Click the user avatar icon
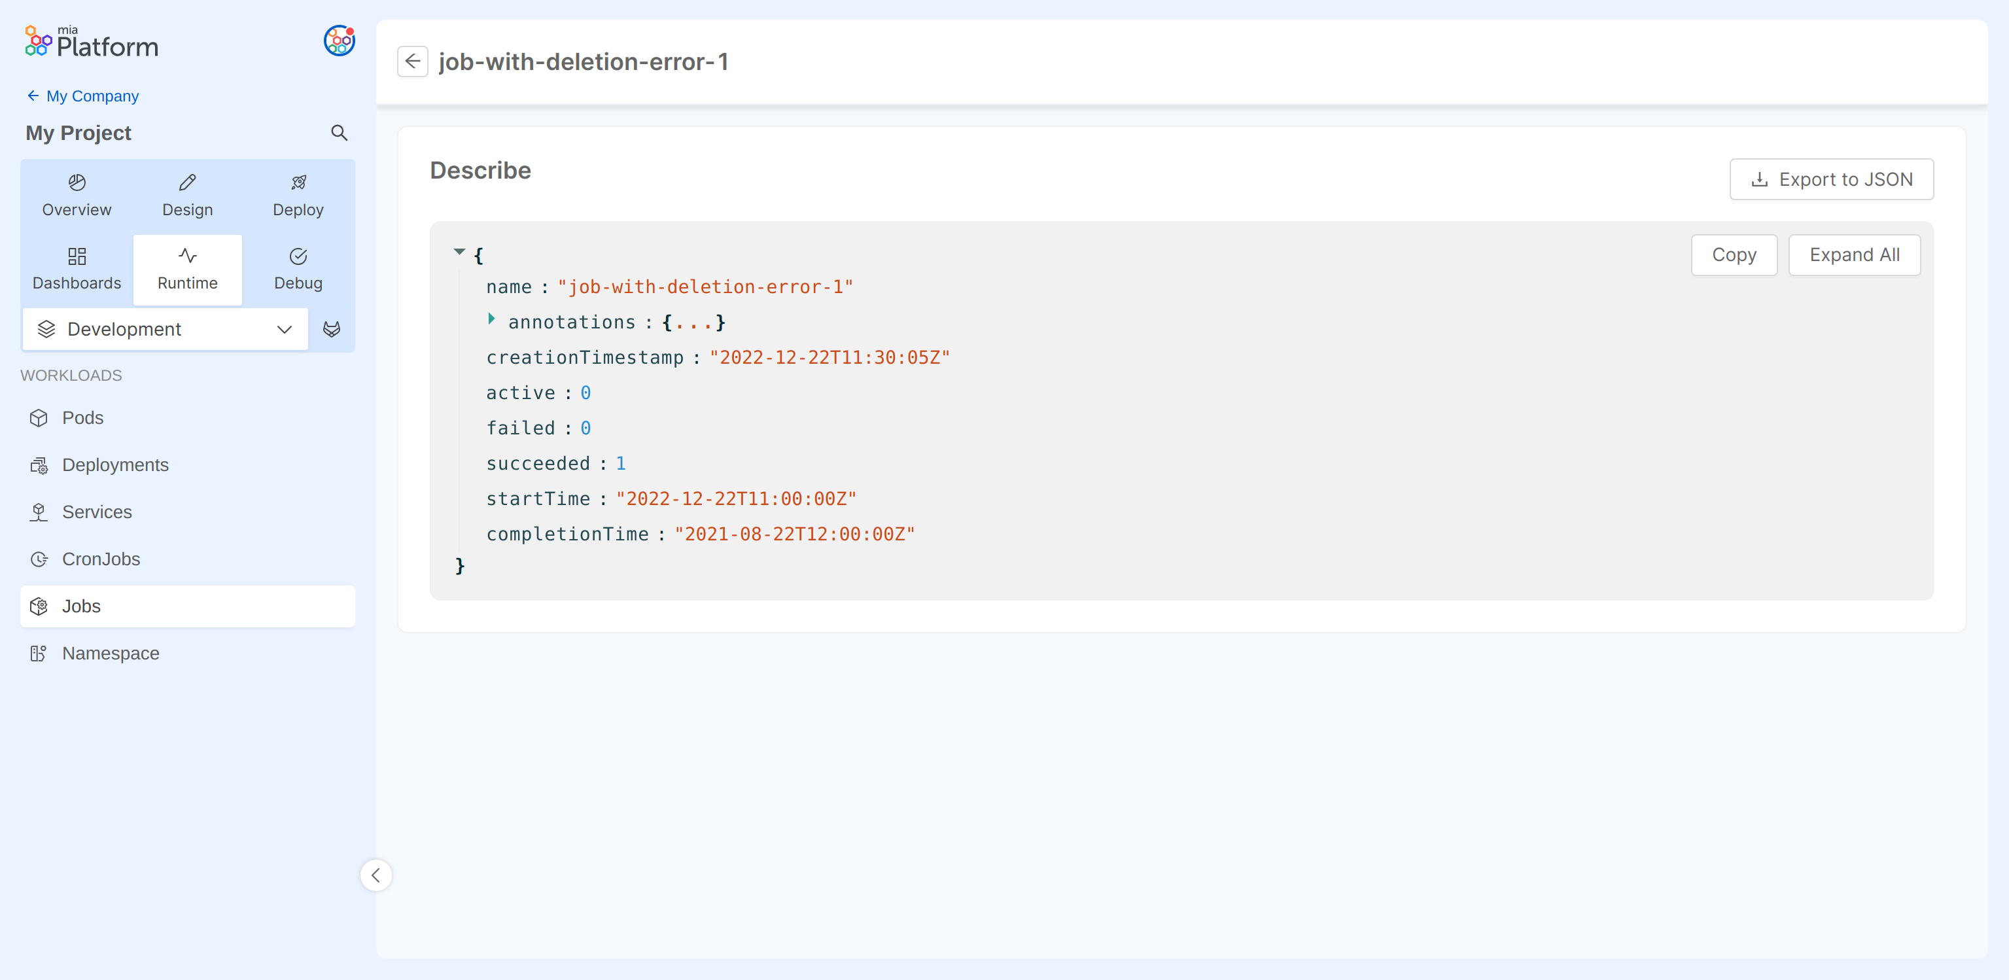The height and width of the screenshot is (980, 2009). tap(338, 41)
